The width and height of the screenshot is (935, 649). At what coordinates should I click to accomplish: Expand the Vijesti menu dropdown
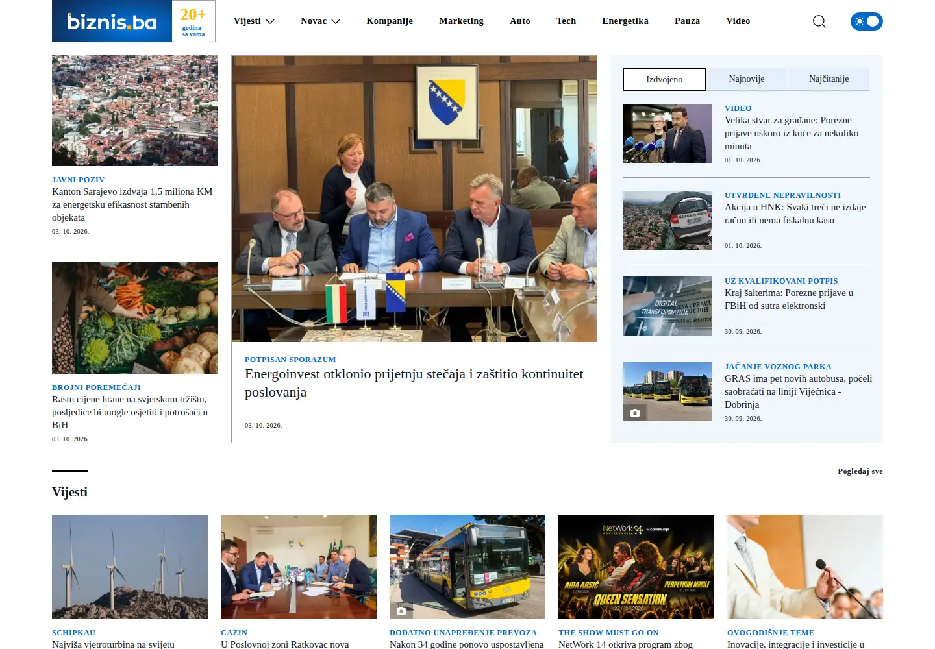coord(254,21)
